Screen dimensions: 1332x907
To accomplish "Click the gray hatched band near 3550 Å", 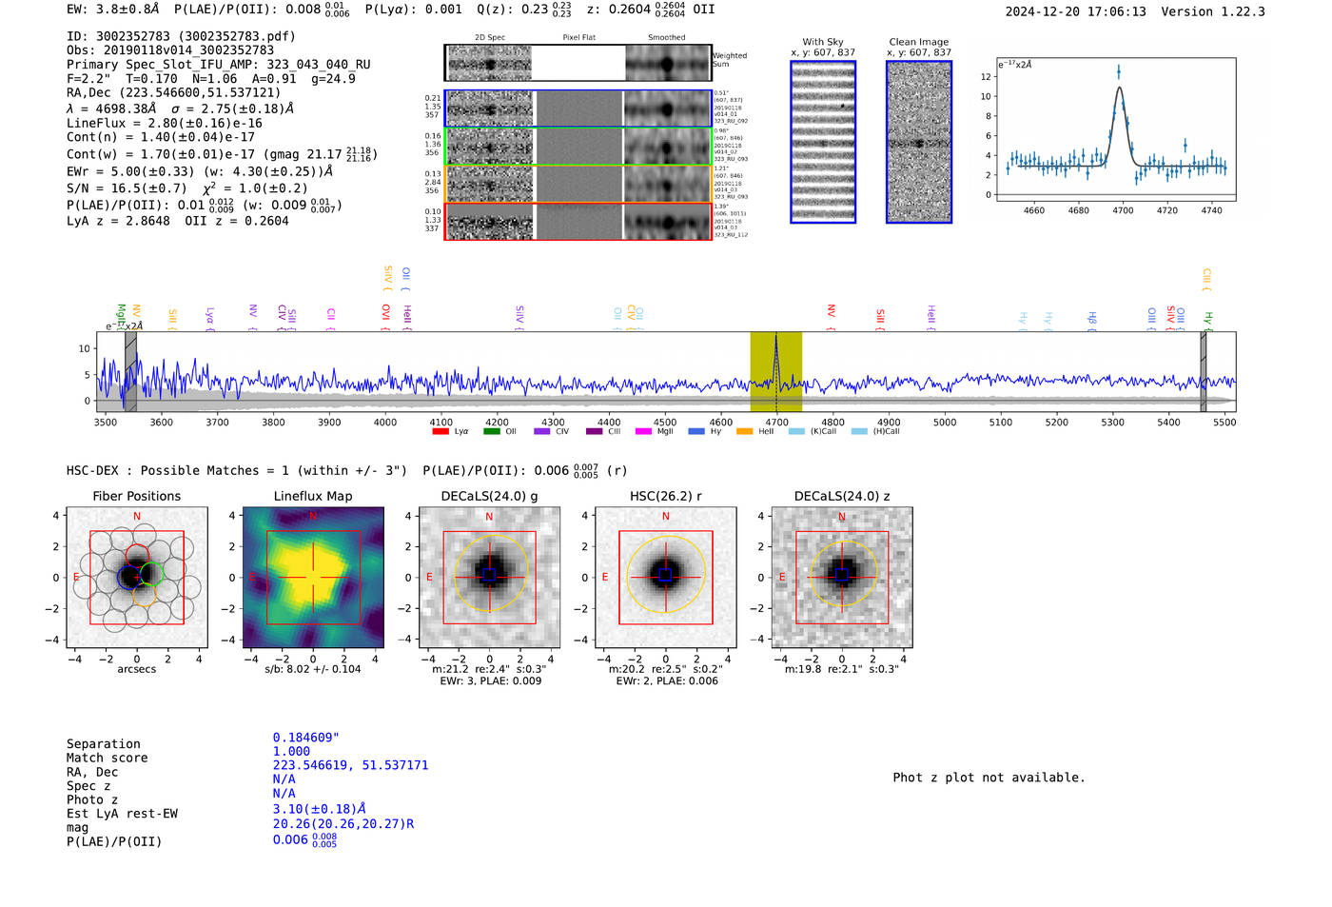I will pyautogui.click(x=130, y=371).
